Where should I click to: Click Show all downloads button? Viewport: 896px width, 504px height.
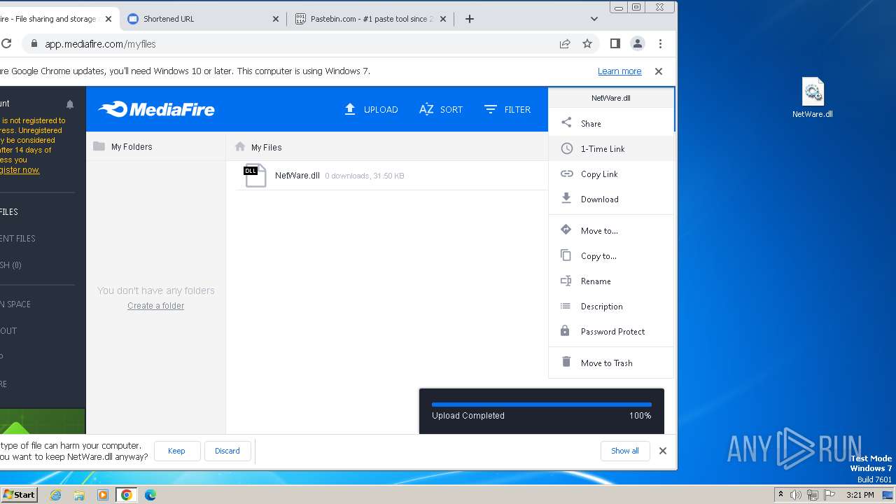(x=624, y=451)
